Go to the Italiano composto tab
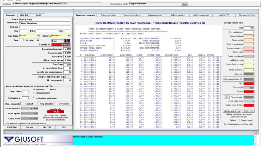Screen dimensions: 261x147 pos(155,15)
